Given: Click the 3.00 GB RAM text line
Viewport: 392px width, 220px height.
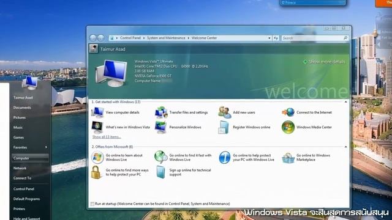Looking at the screenshot, I should click(x=145, y=71).
